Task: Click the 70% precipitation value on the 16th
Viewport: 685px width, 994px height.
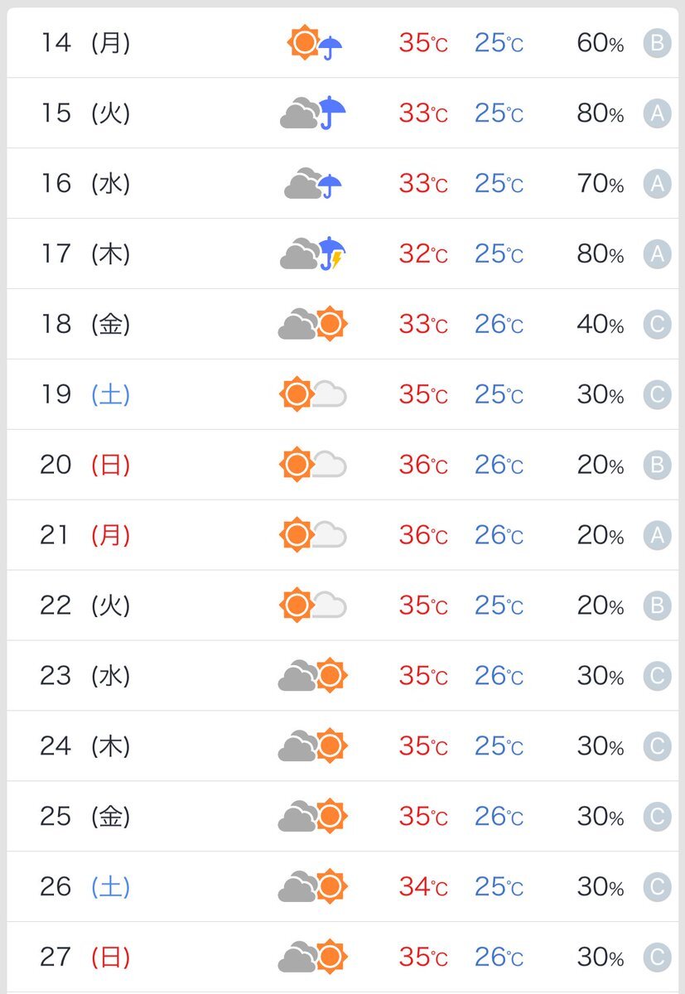Action: [601, 184]
